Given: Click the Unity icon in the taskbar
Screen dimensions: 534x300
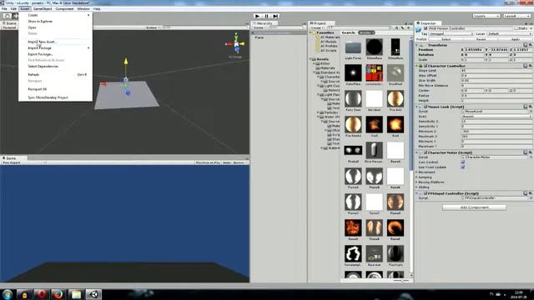Looking at the screenshot, I should [93, 294].
